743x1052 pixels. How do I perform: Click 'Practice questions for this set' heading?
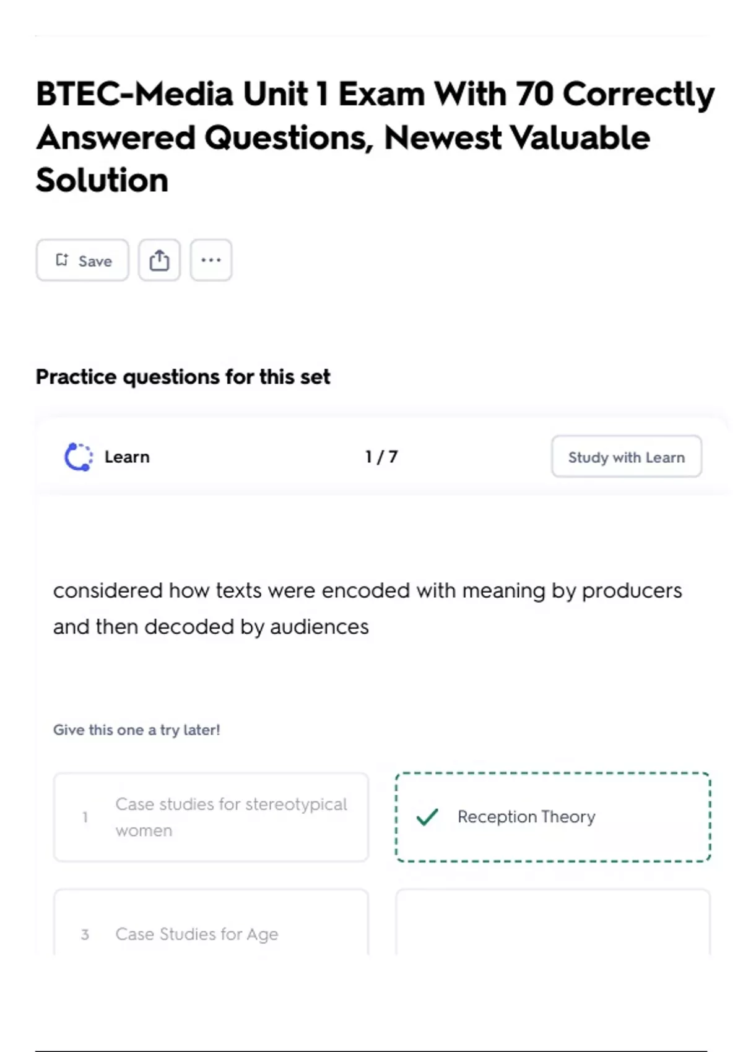183,376
